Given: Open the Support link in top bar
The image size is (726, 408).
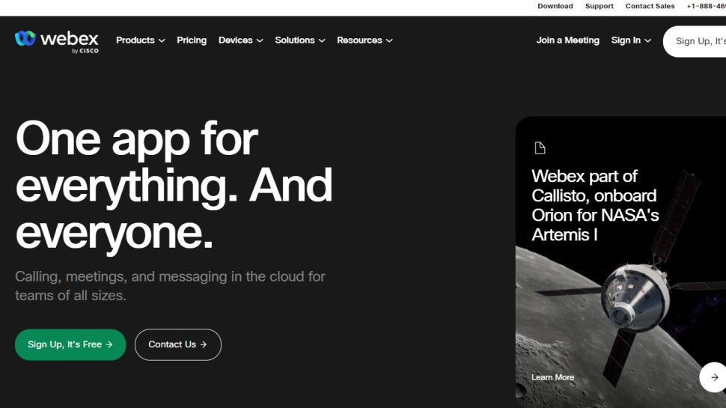Looking at the screenshot, I should point(599,6).
